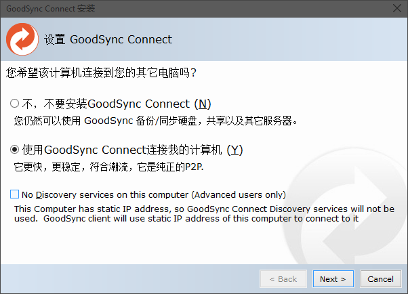
Task: Click the description '您仍然可以使用 GoodSync 备份/同步硬盘'
Action: tap(156, 121)
